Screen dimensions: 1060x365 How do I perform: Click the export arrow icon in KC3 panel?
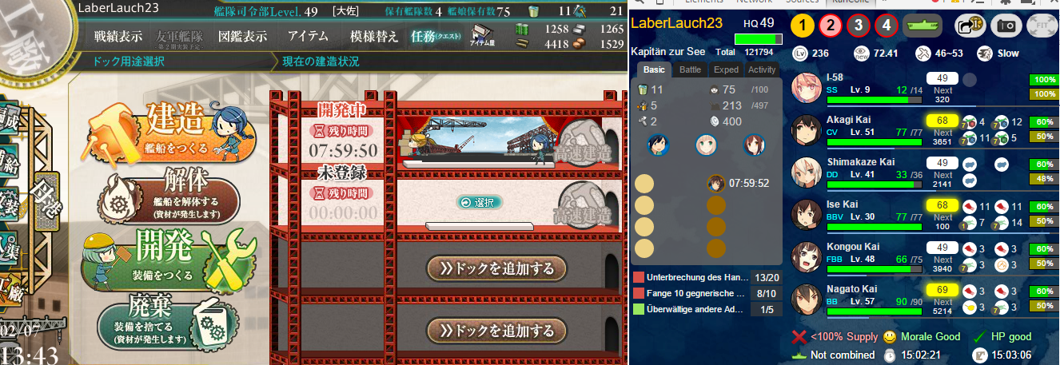(x=970, y=25)
